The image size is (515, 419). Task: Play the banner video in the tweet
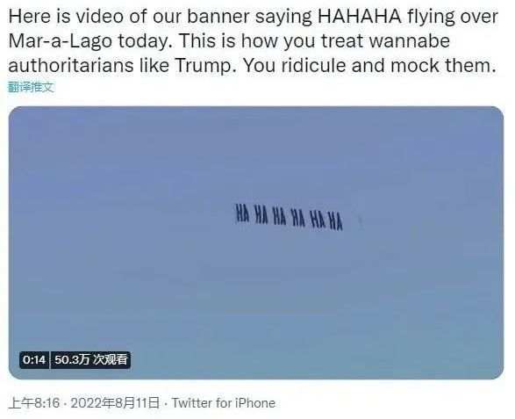[x=256, y=242]
